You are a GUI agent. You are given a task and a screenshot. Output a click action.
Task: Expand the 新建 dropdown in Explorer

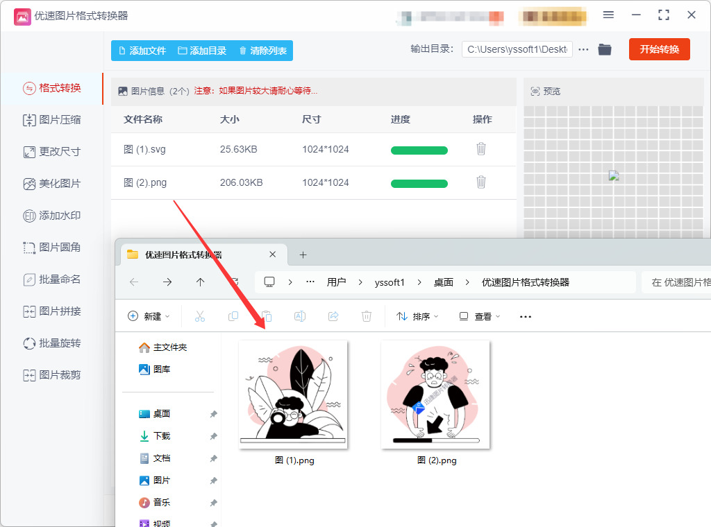click(x=149, y=316)
